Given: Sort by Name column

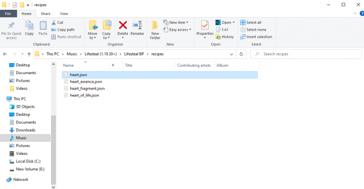Looking at the screenshot, I should pos(68,65).
